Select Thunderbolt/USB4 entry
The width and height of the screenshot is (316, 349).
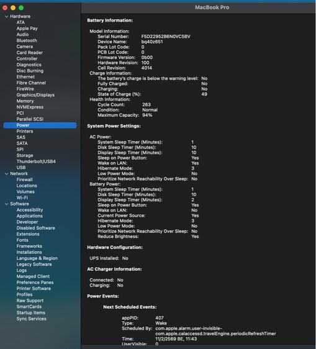coord(36,161)
